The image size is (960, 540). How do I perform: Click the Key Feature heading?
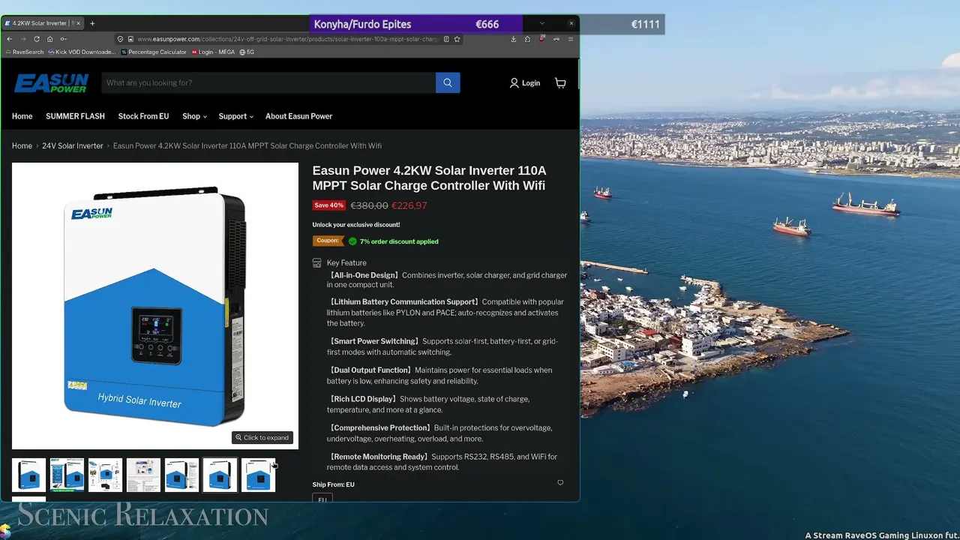(346, 263)
